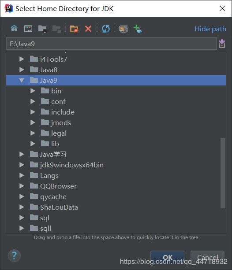232x270 pixels.
Task: Open path history with the purple arrow icon
Action: click(x=222, y=44)
